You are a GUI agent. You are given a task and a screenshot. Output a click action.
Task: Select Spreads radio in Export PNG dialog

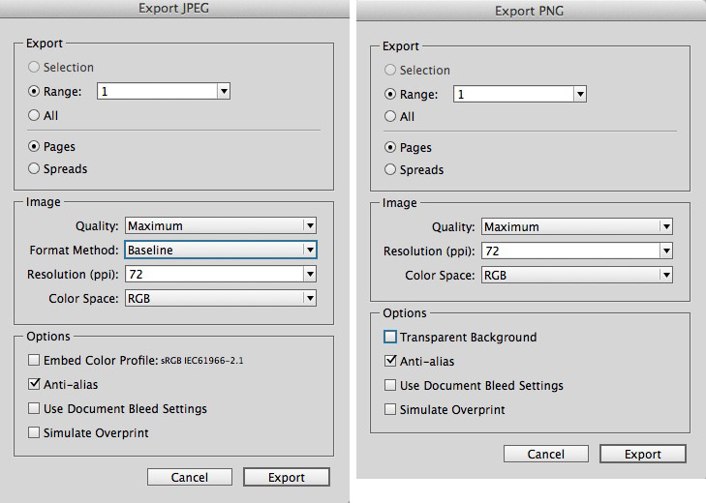390,169
